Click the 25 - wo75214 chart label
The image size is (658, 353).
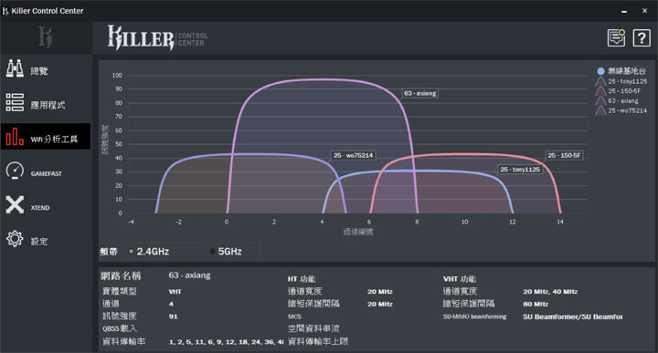point(353,155)
